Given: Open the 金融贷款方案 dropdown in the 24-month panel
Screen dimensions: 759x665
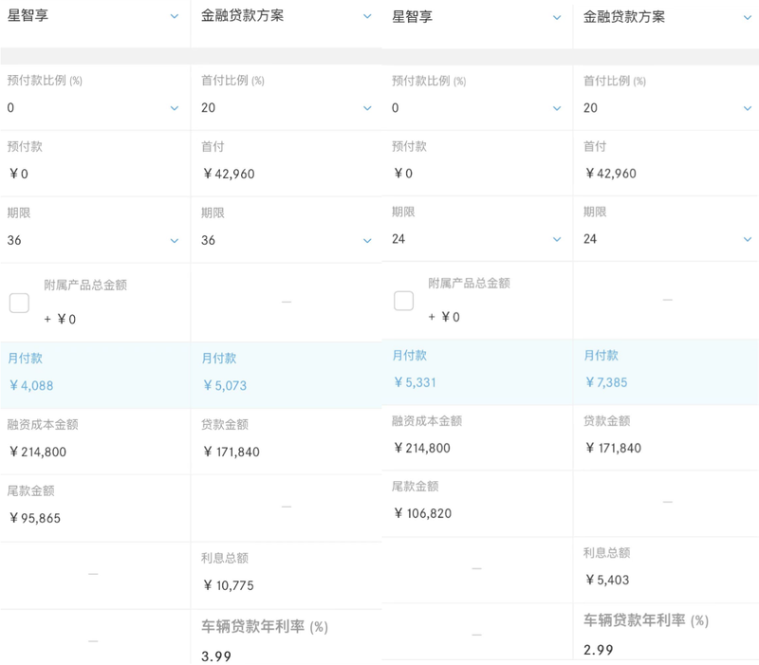Looking at the screenshot, I should 747,17.
